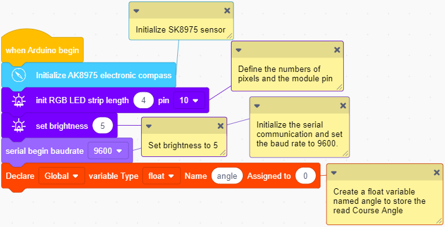The image size is (445, 227).
Task: Click resize handle of serial communication comment
Action: tap(345, 153)
